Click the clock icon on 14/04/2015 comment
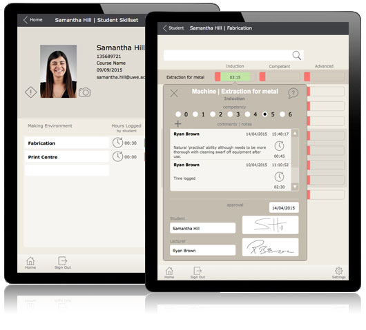The height and width of the screenshot is (330, 366). click(279, 146)
